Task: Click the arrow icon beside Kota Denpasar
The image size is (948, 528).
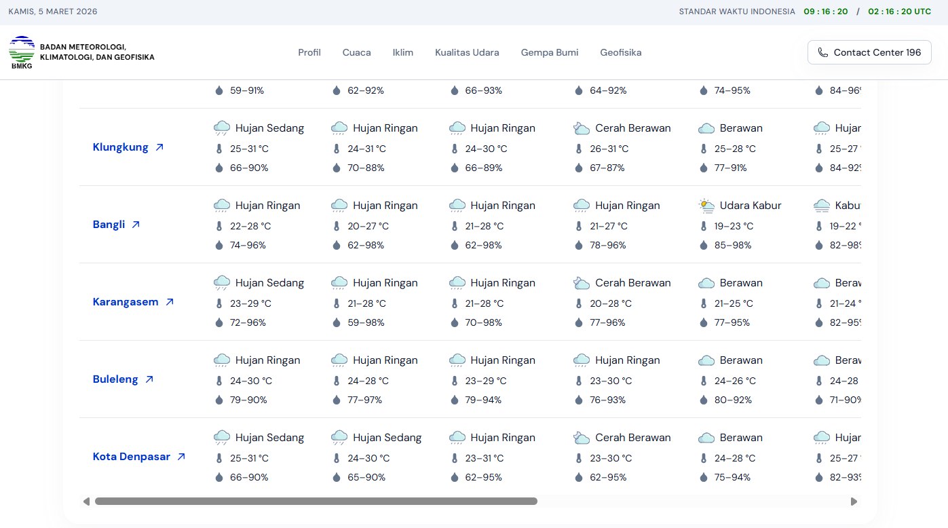Action: point(181,457)
